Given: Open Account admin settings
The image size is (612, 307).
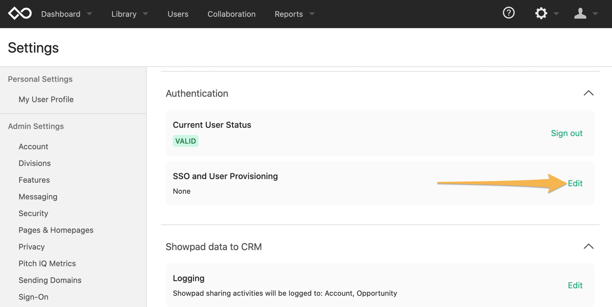Looking at the screenshot, I should click(x=33, y=146).
